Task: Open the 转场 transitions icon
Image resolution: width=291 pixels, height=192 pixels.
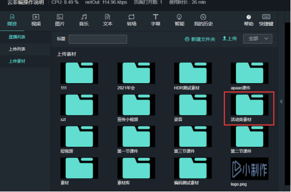Action: click(132, 17)
